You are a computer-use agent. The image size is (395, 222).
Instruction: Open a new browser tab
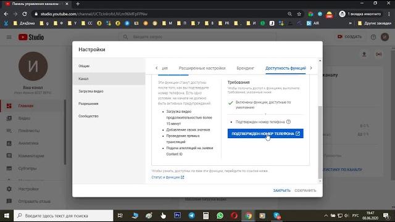point(78,4)
